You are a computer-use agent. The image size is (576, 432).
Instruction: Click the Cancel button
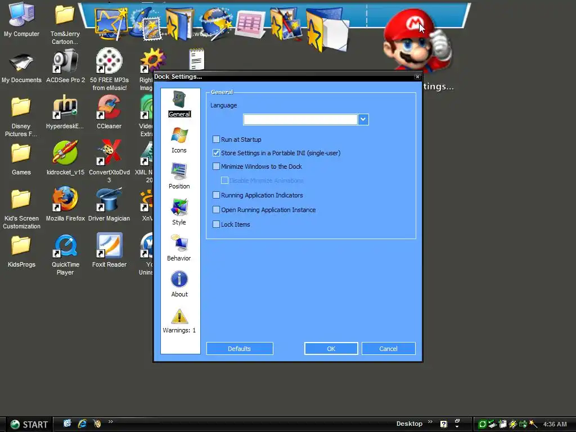point(388,349)
